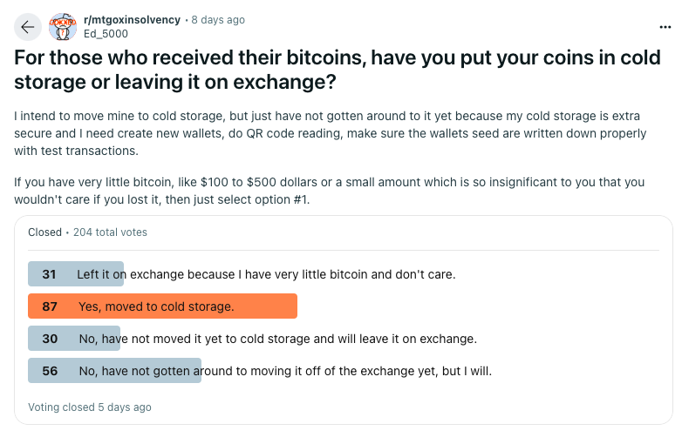Click the 'Closed' poll status label
This screenshot has width=682, height=444.
[44, 232]
